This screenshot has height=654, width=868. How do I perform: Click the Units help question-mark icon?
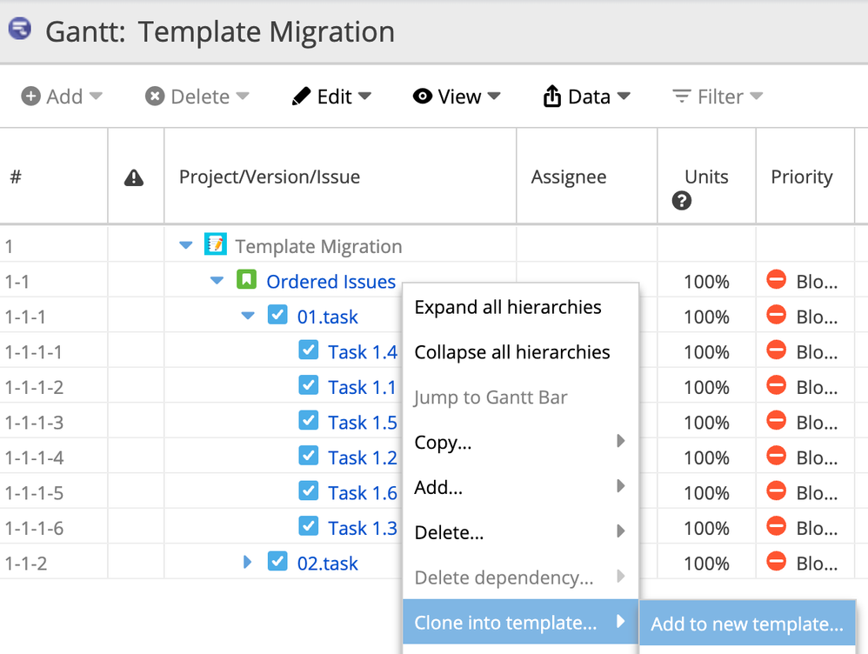[x=682, y=201]
